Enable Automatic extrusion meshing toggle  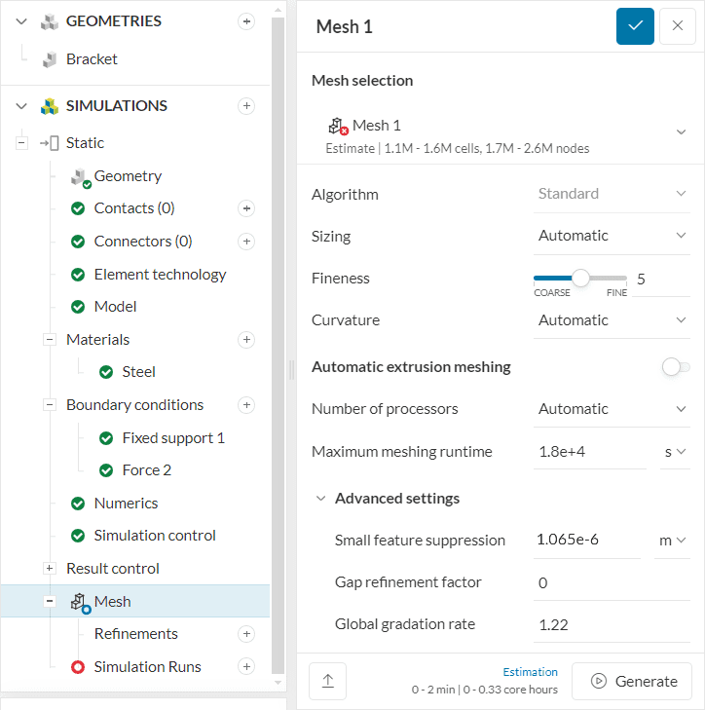coord(675,367)
